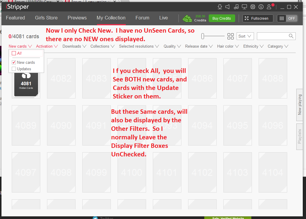Open the Featured tab
Screen dimensions: 306x219
point(15,18)
